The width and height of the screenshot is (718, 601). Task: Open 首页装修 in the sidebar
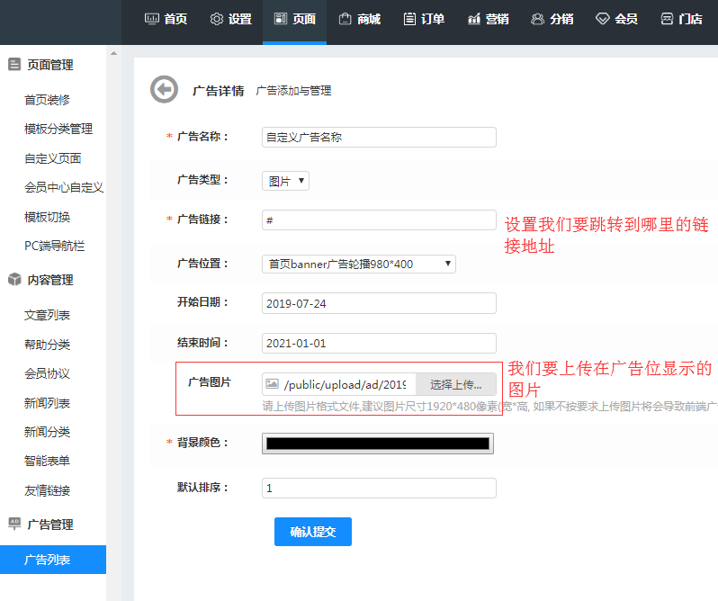tap(47, 100)
